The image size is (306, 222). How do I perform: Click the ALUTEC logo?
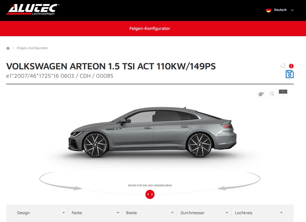[33, 10]
